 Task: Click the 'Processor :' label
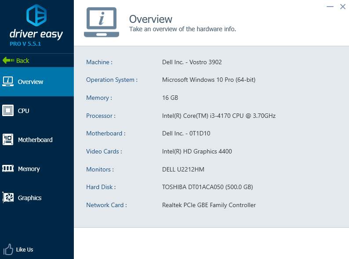coord(101,116)
